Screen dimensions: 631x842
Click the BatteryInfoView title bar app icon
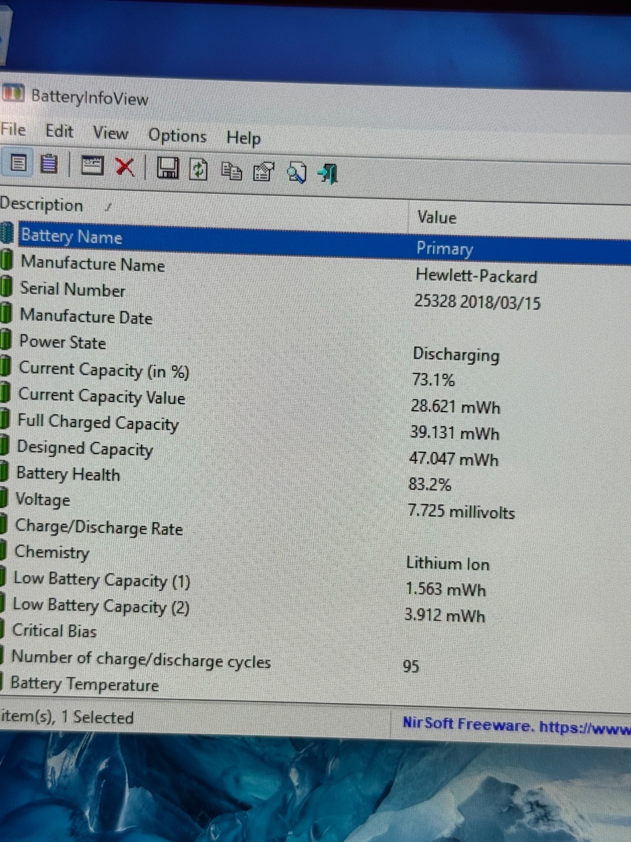pos(13,94)
